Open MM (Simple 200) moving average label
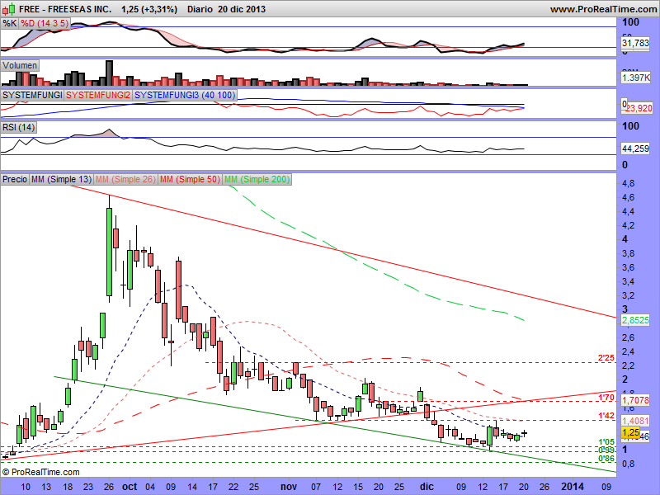Screen dimensions: 660x495 (257, 179)
